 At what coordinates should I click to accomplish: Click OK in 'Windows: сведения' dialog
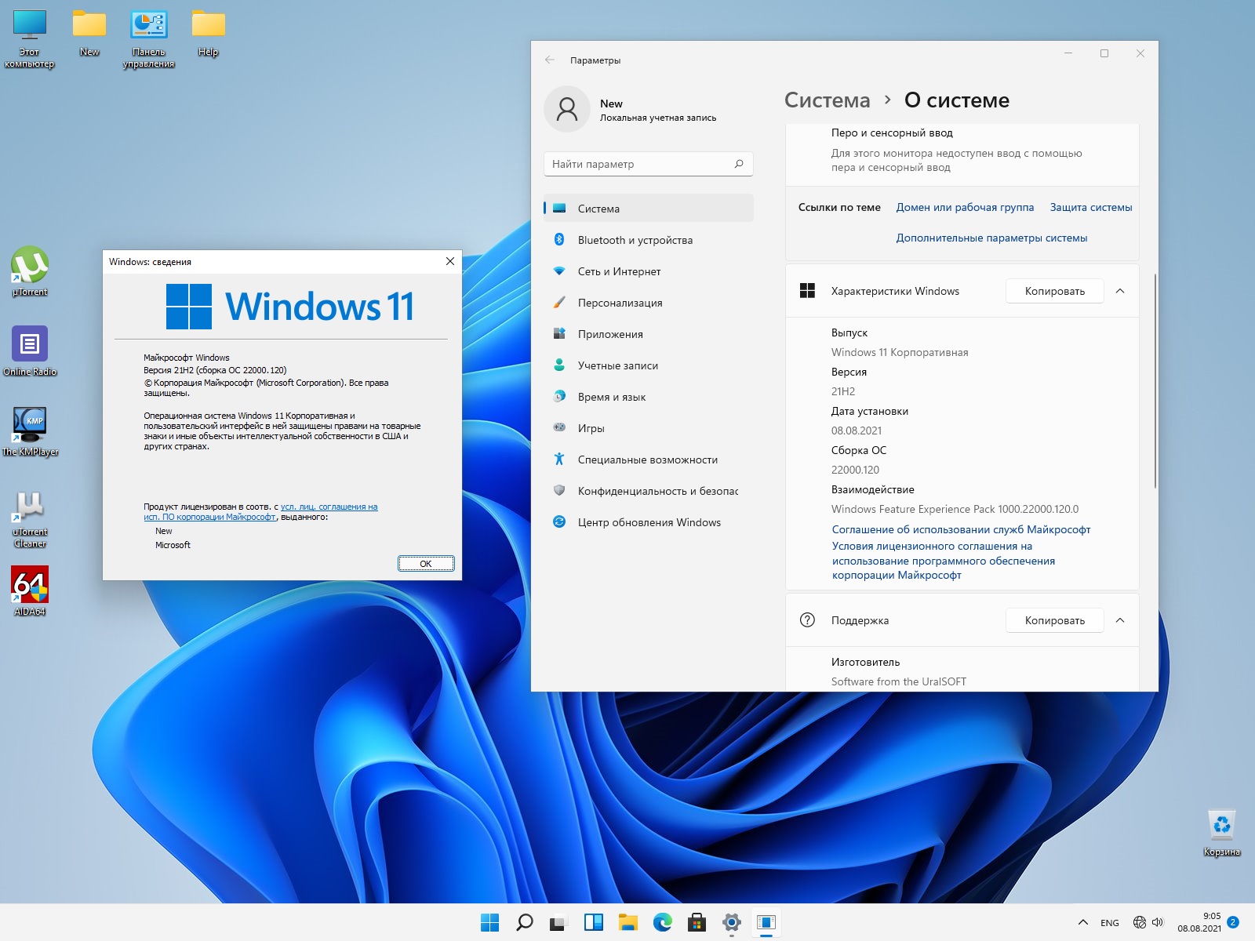click(426, 563)
